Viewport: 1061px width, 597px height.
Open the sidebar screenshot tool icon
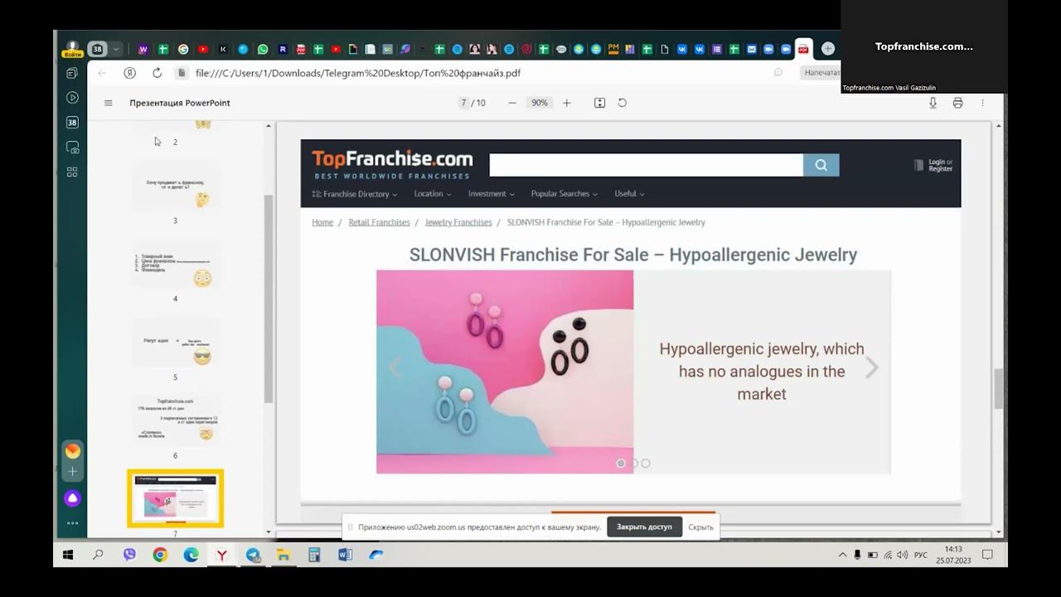[x=73, y=148]
